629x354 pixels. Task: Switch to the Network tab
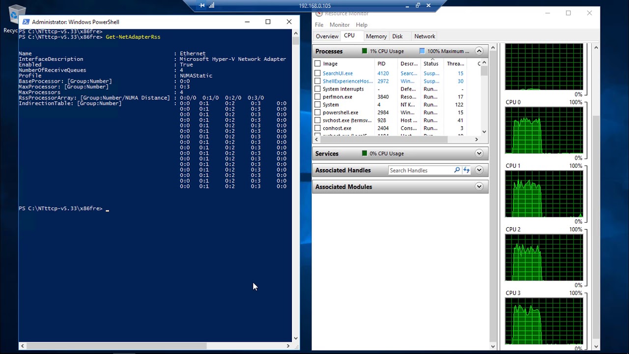[425, 36]
